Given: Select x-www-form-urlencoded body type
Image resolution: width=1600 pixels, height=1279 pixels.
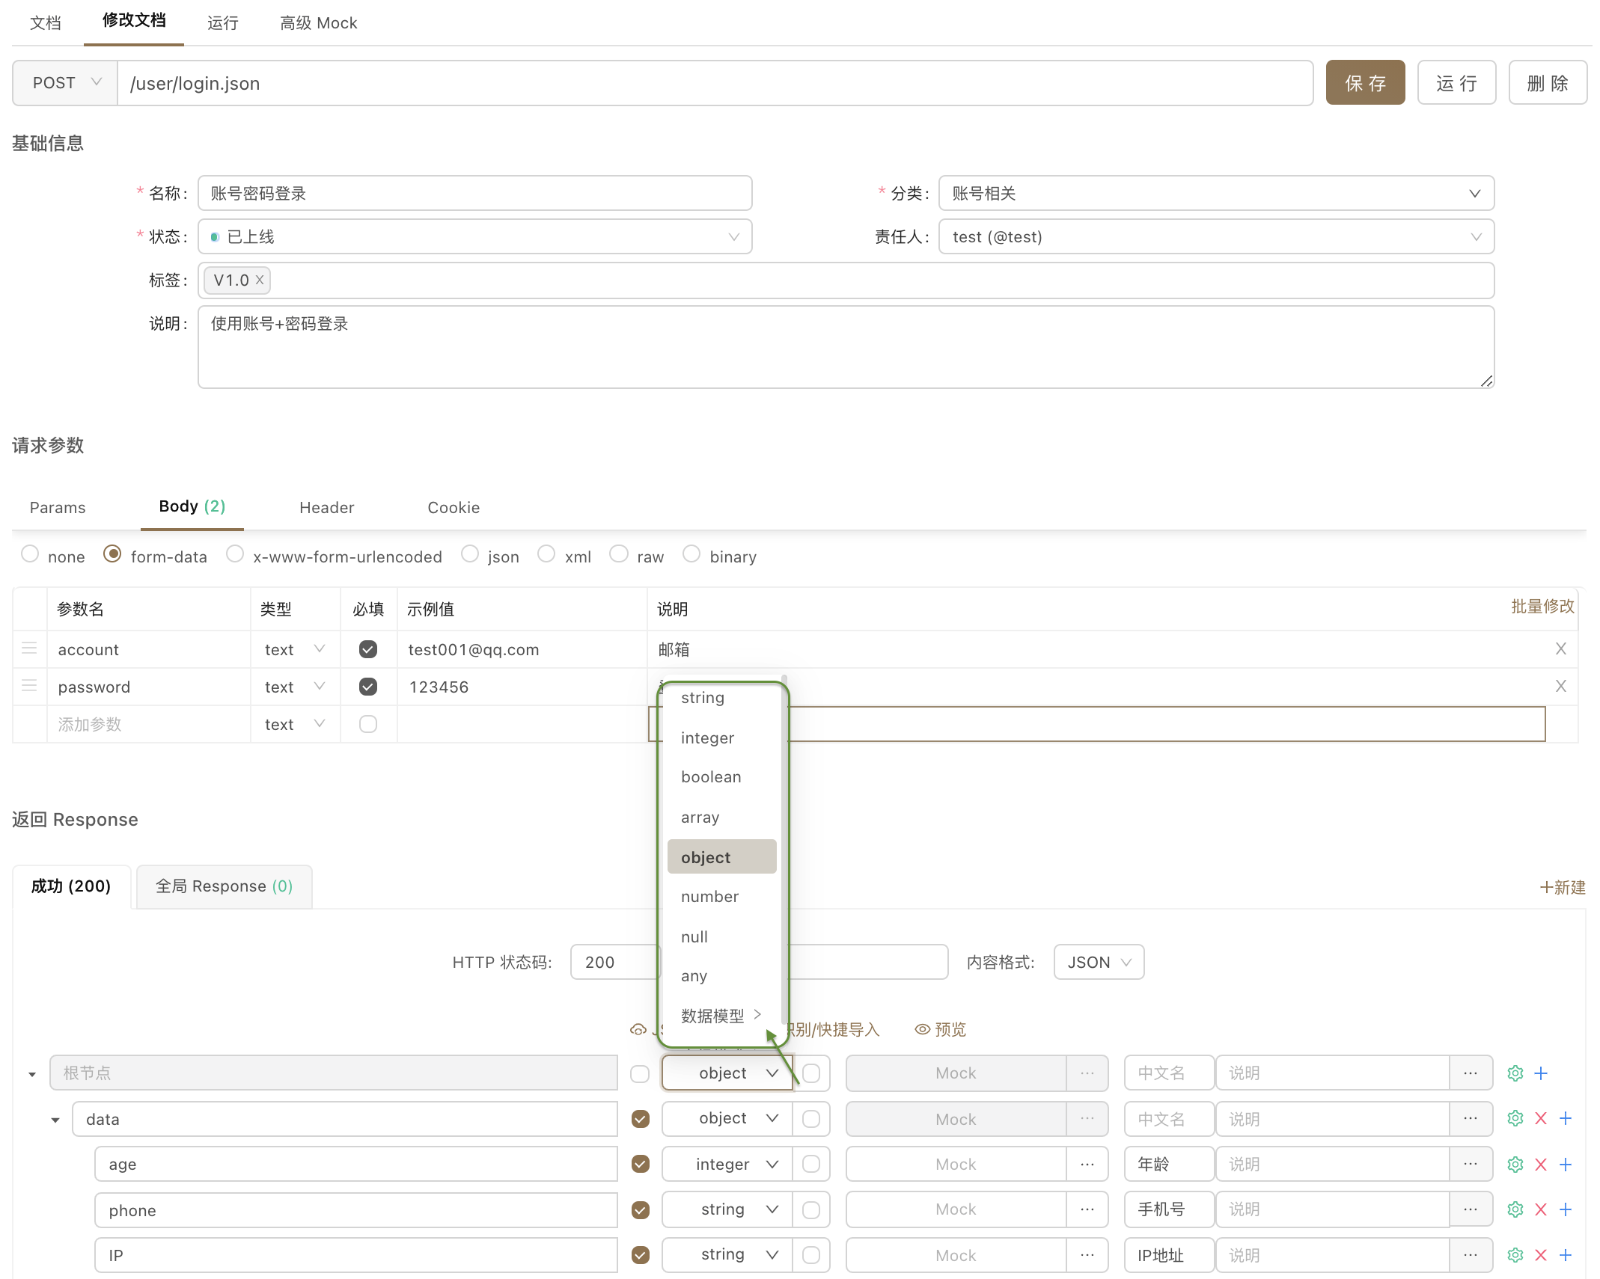Looking at the screenshot, I should point(235,554).
